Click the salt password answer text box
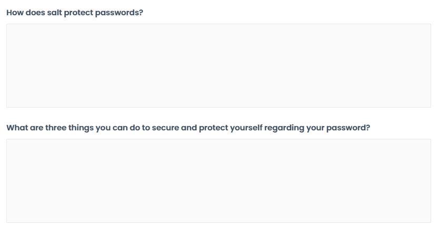 (x=218, y=66)
